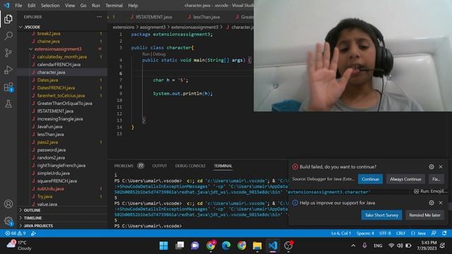Open weather widget showing 17°C Cloudy
Screen dimensions: 452x254
(19, 246)
